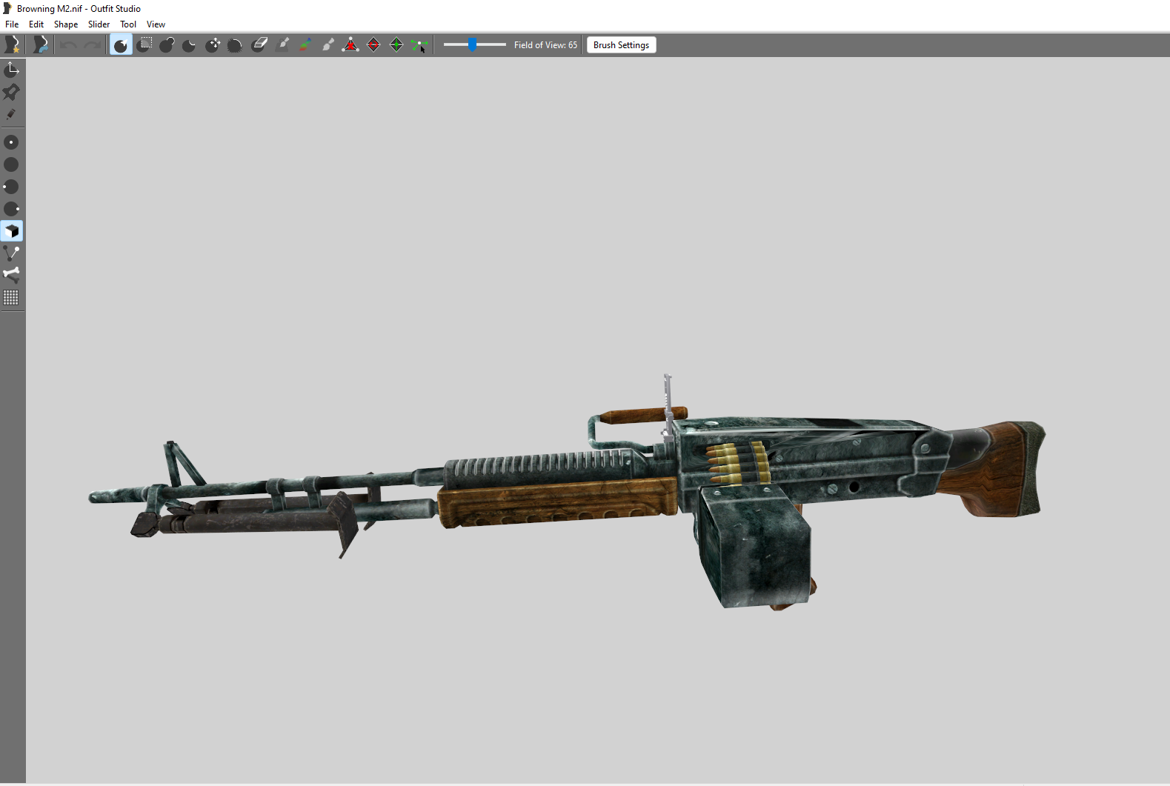The width and height of the screenshot is (1170, 786).
Task: Click the Pivot pushpin tool in sidebar
Action: point(12,92)
